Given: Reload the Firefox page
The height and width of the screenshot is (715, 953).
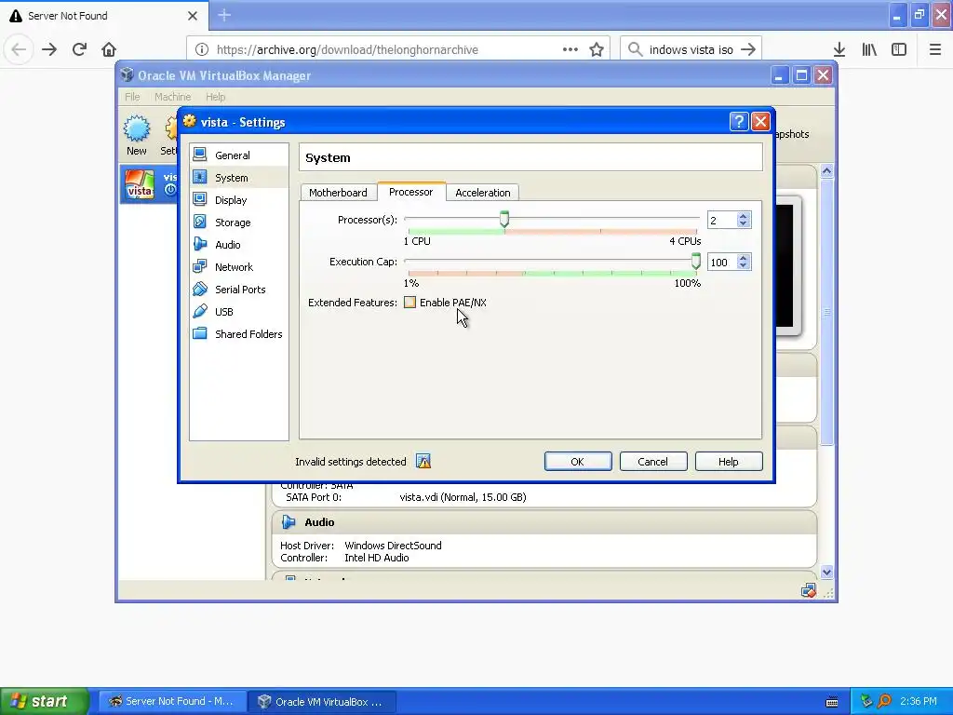Looking at the screenshot, I should coord(79,49).
